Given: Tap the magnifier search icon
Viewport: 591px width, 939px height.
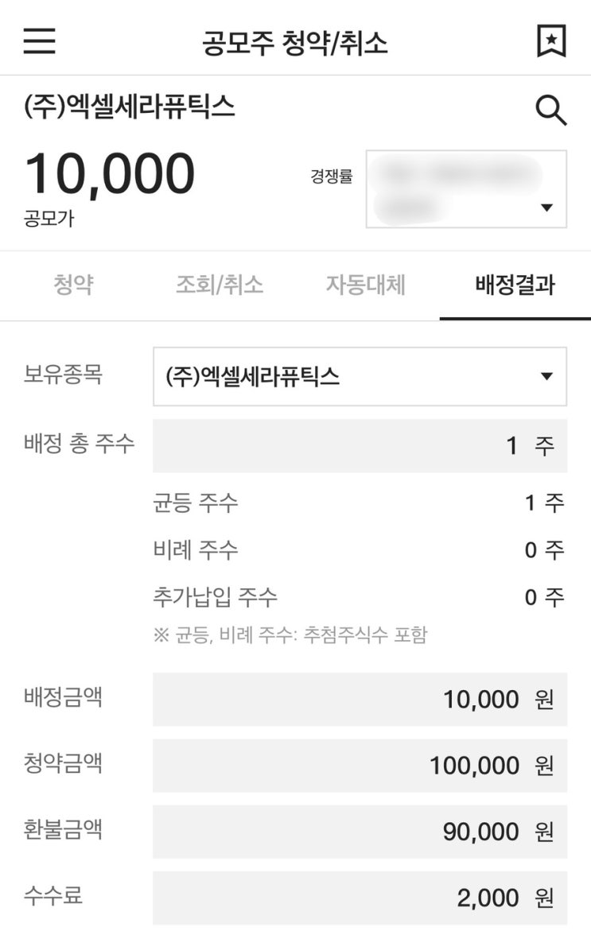Looking at the screenshot, I should point(551,111).
